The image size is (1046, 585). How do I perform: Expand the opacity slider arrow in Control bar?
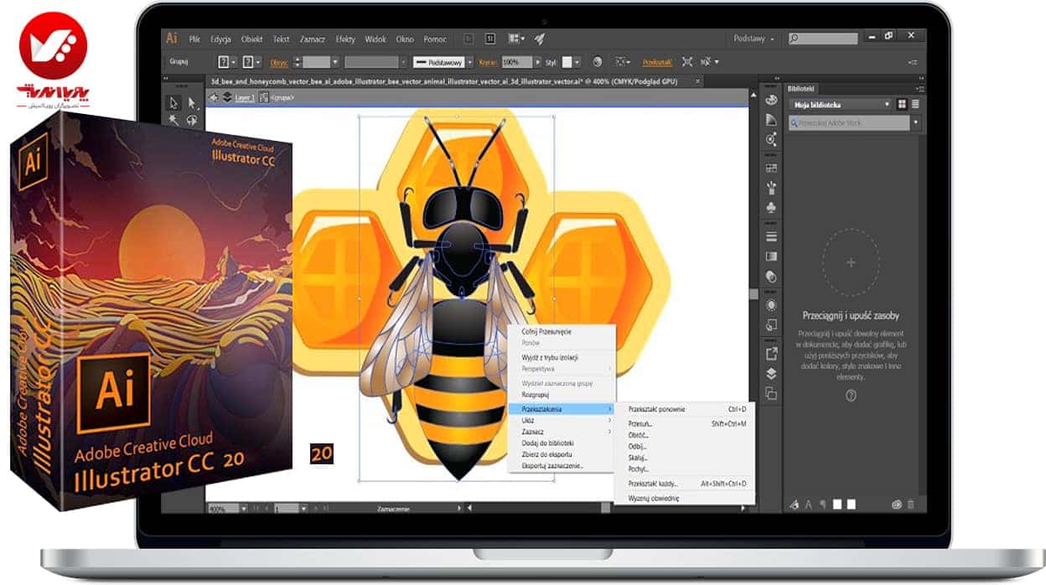coord(539,62)
